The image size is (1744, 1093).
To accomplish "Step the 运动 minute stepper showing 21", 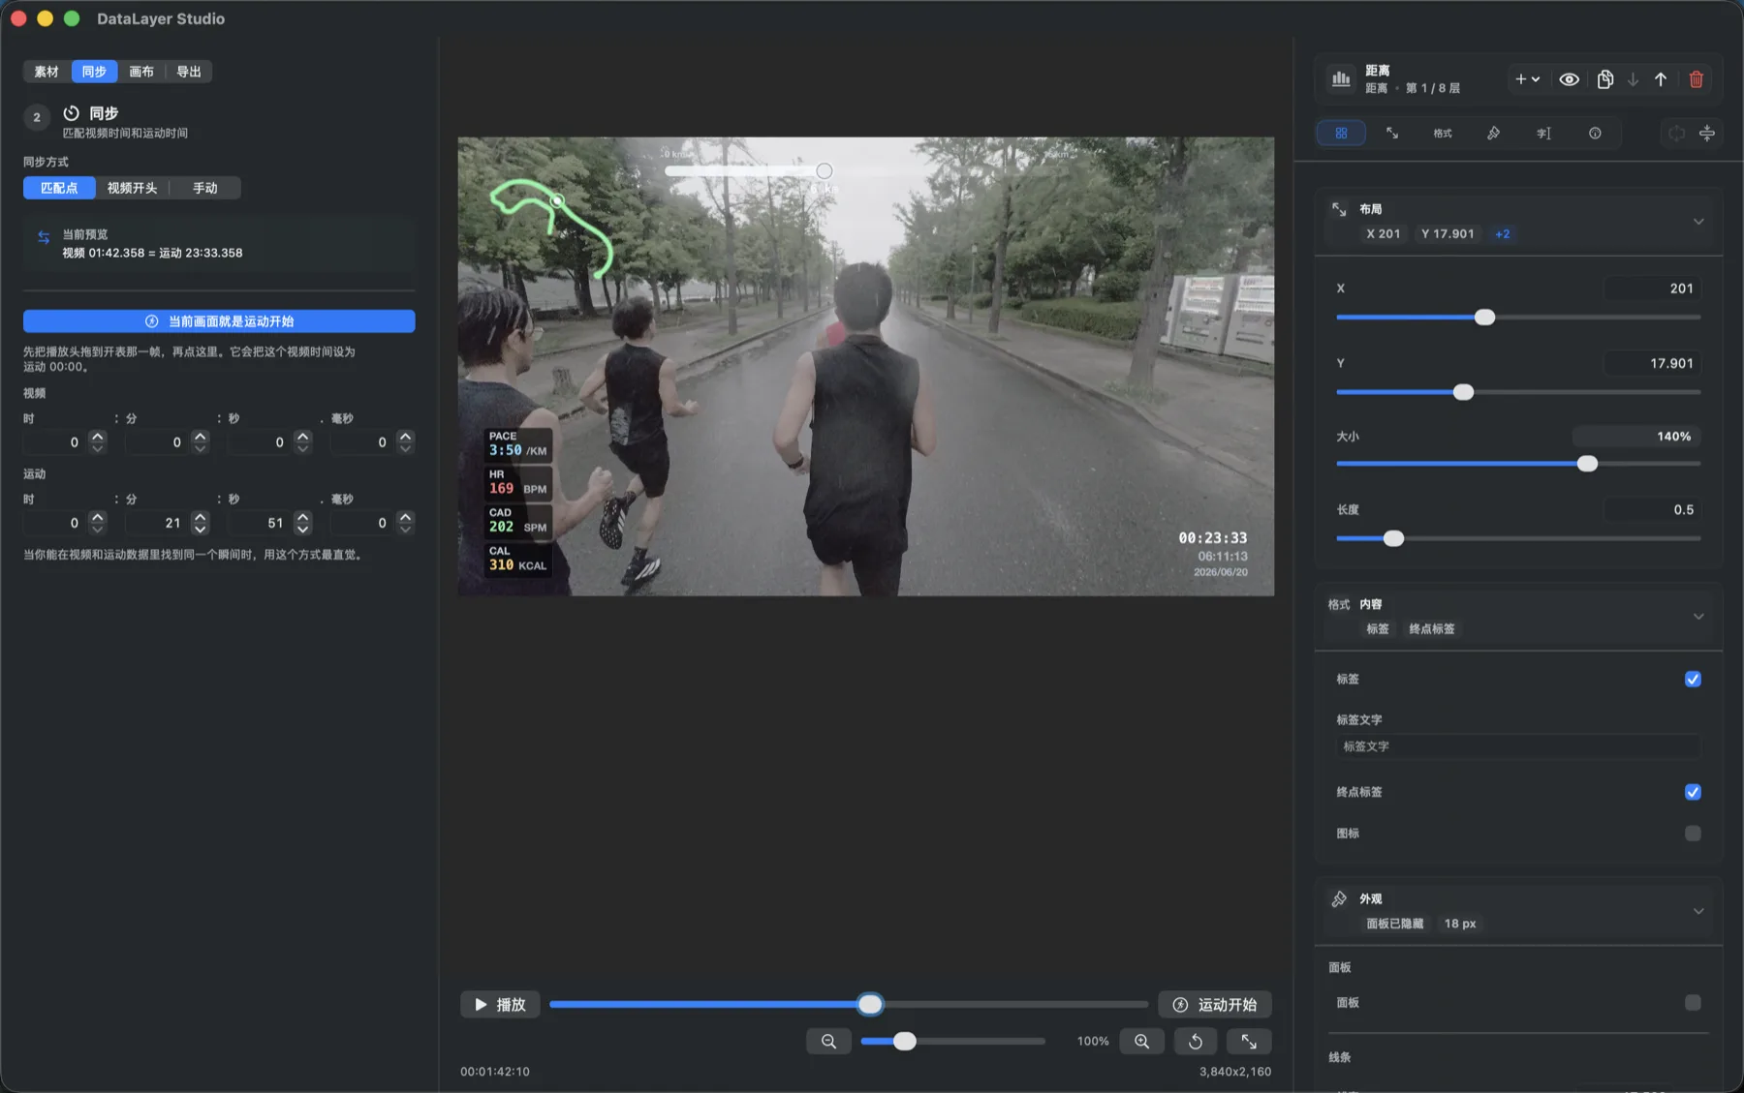I will tap(200, 523).
